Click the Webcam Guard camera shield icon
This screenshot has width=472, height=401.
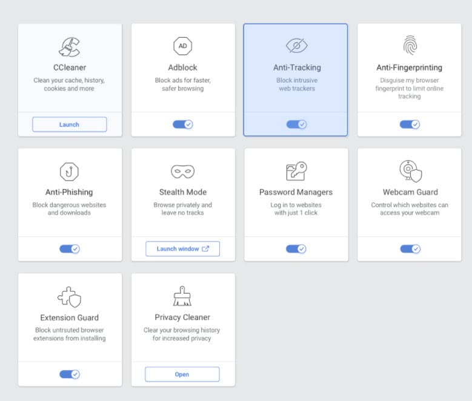click(411, 171)
